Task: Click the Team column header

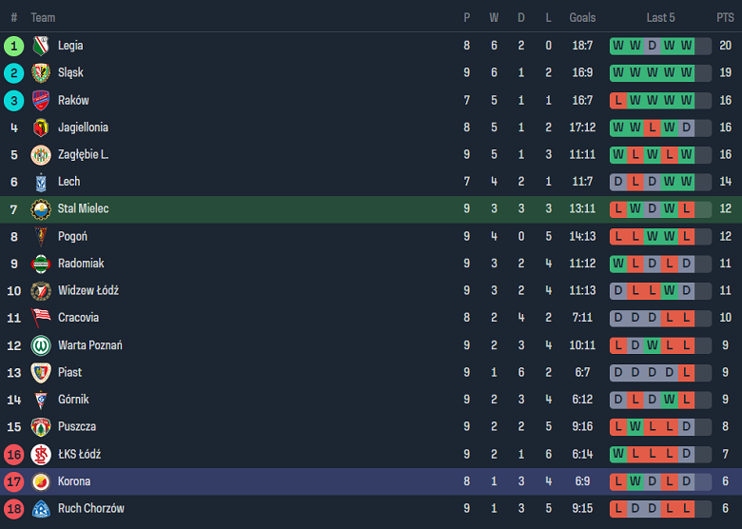Action: [43, 17]
